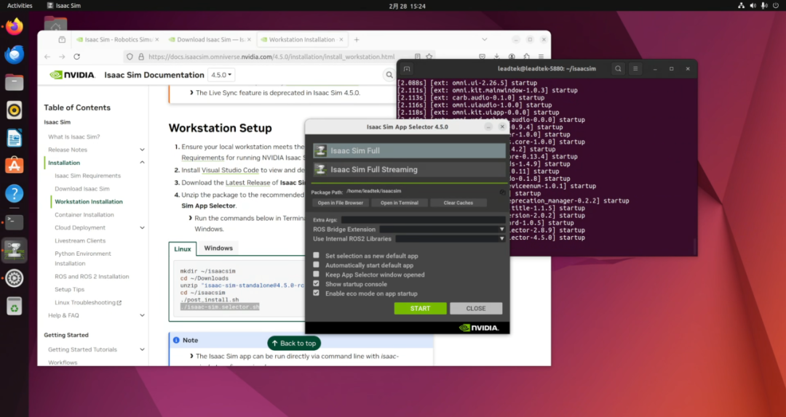Open the Firefox extensions puzzle icon
Screen dimensions: 786x417
(x=526, y=57)
